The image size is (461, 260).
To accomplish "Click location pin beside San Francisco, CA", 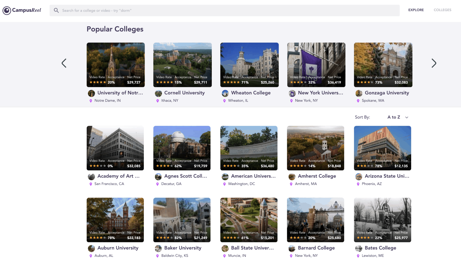I will [x=91, y=184].
